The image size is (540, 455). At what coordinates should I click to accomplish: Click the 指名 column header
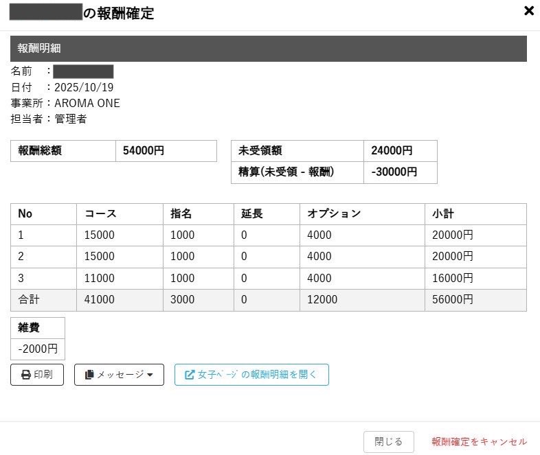click(x=181, y=213)
